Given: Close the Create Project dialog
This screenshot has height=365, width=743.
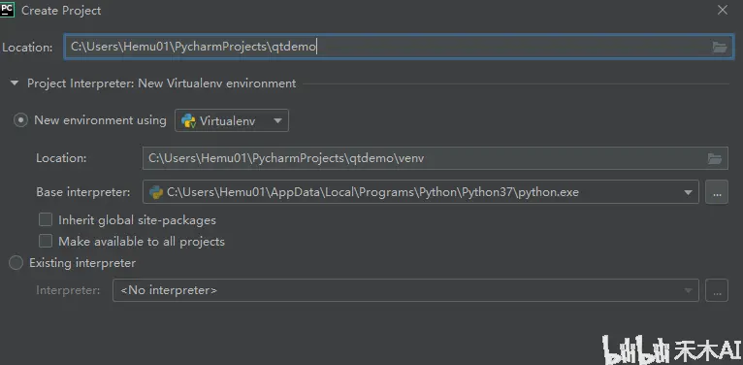Looking at the screenshot, I should pyautogui.click(x=723, y=10).
